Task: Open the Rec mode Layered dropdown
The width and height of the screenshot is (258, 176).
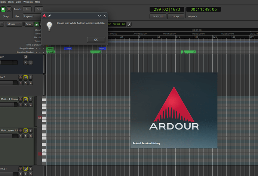Action: click(x=32, y=16)
